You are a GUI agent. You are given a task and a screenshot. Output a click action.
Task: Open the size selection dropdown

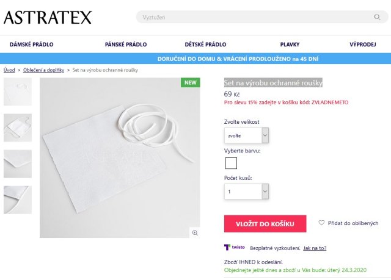[246, 135]
